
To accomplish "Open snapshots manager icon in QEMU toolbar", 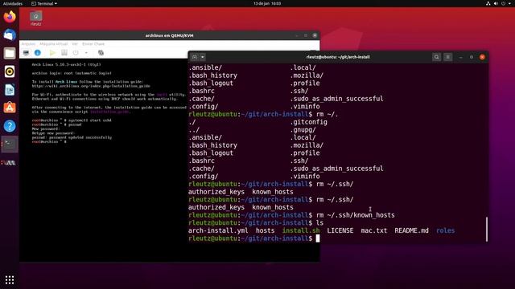I will (101, 53).
